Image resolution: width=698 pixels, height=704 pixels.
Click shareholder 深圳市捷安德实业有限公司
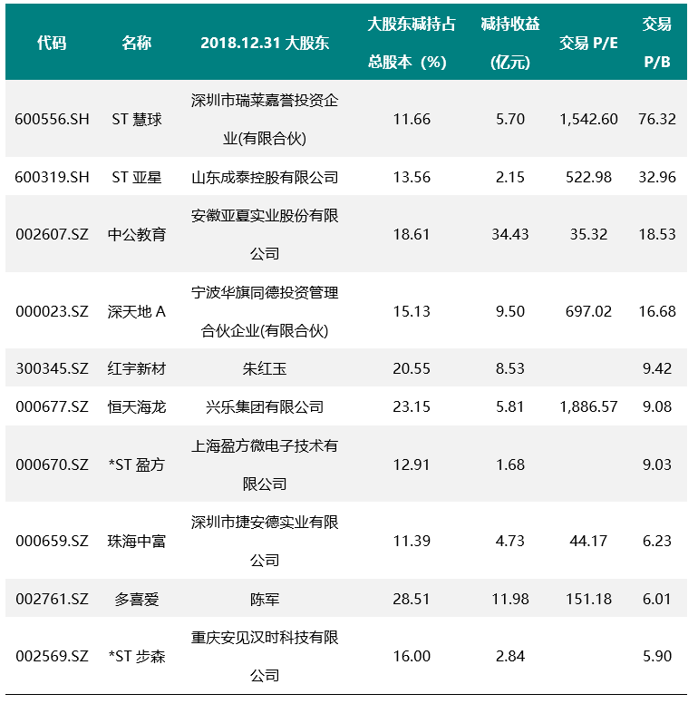coord(265,541)
